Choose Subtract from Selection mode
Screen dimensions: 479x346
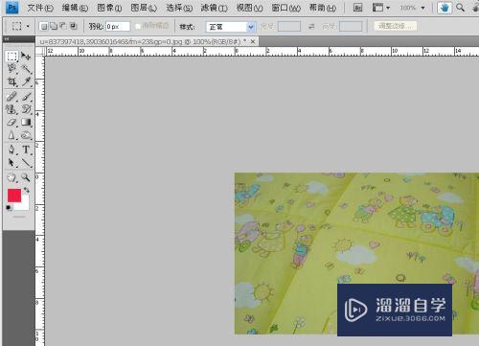click(x=63, y=27)
